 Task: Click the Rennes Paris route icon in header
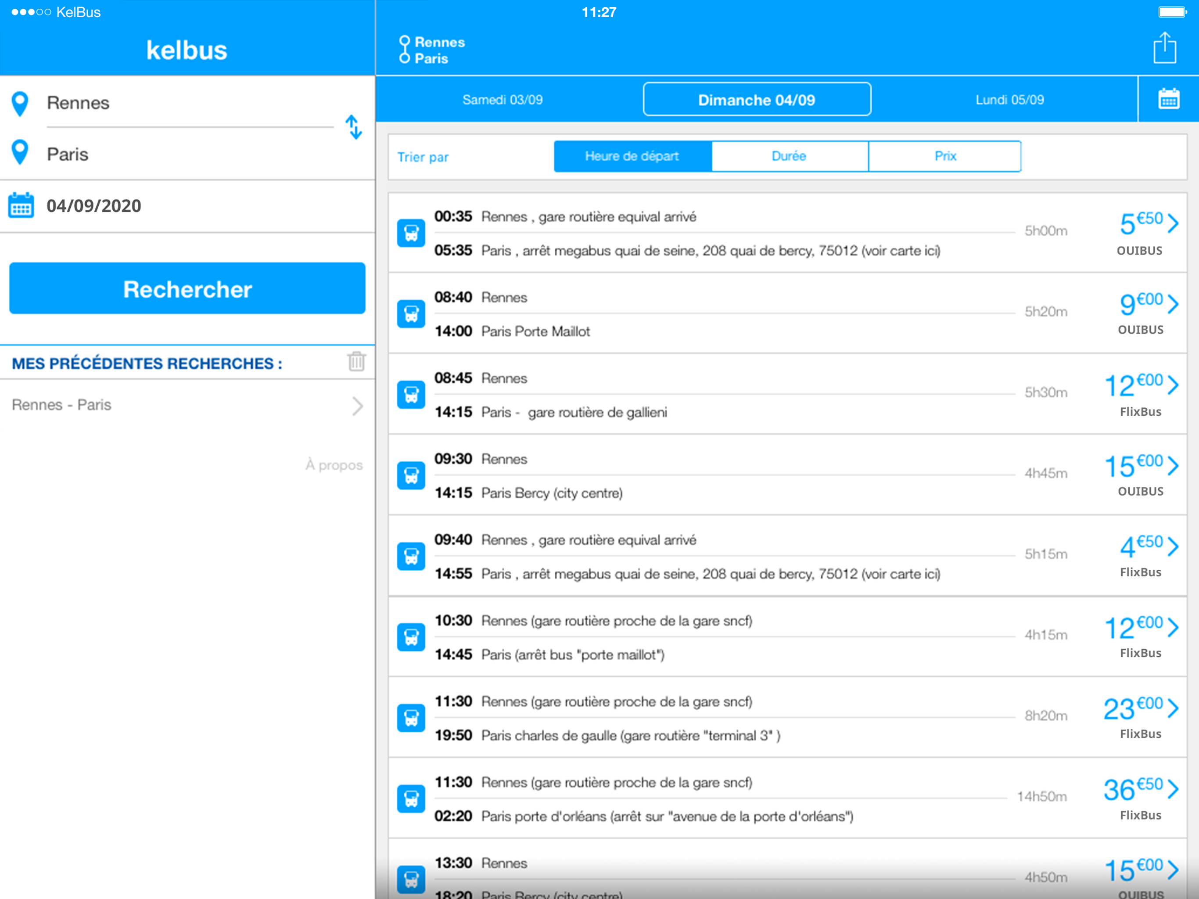[404, 49]
